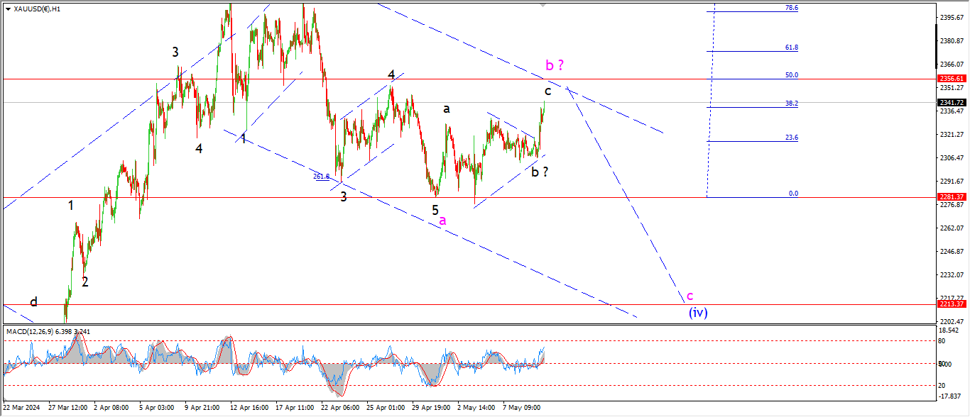The width and height of the screenshot is (970, 417).
Task: Select the blue (iv) wave label
Action: (x=698, y=312)
